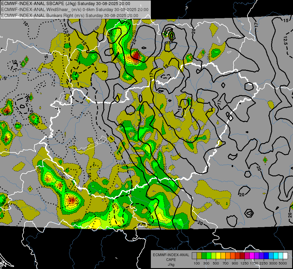Click the 'CAPE' legend label
The width and height of the screenshot is (293, 269).
(x=171, y=260)
